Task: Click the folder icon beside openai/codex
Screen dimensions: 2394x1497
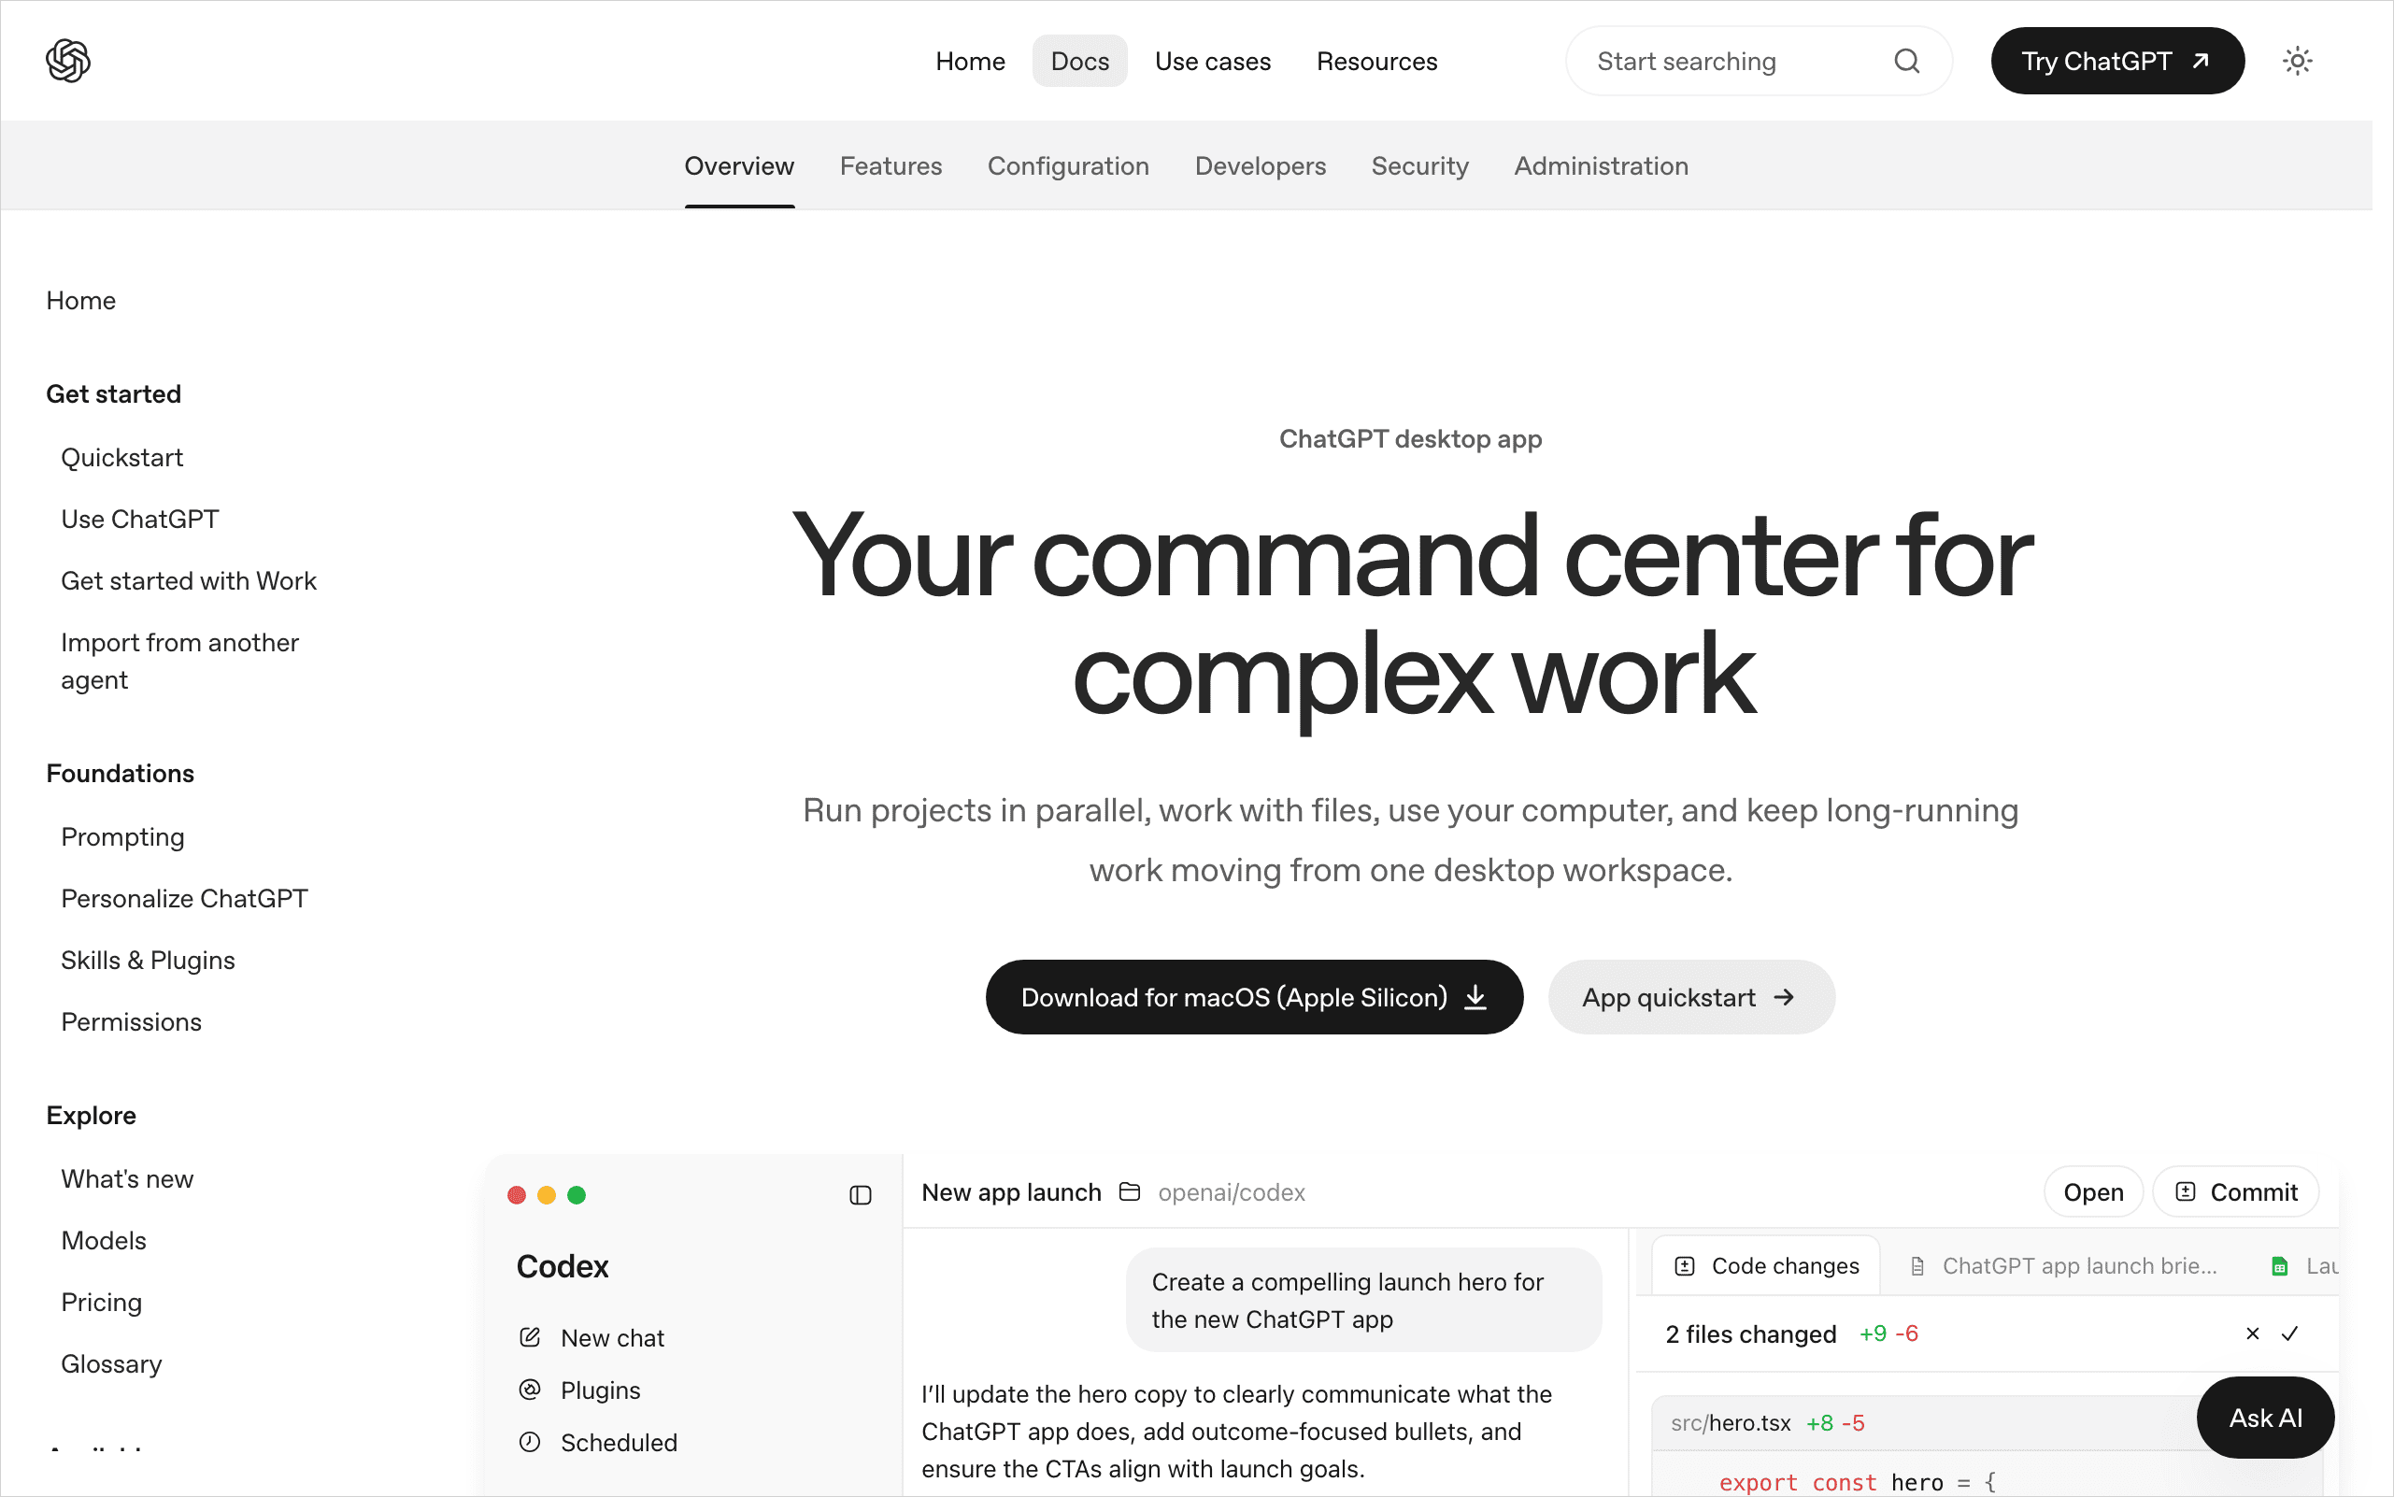Action: [1130, 1192]
